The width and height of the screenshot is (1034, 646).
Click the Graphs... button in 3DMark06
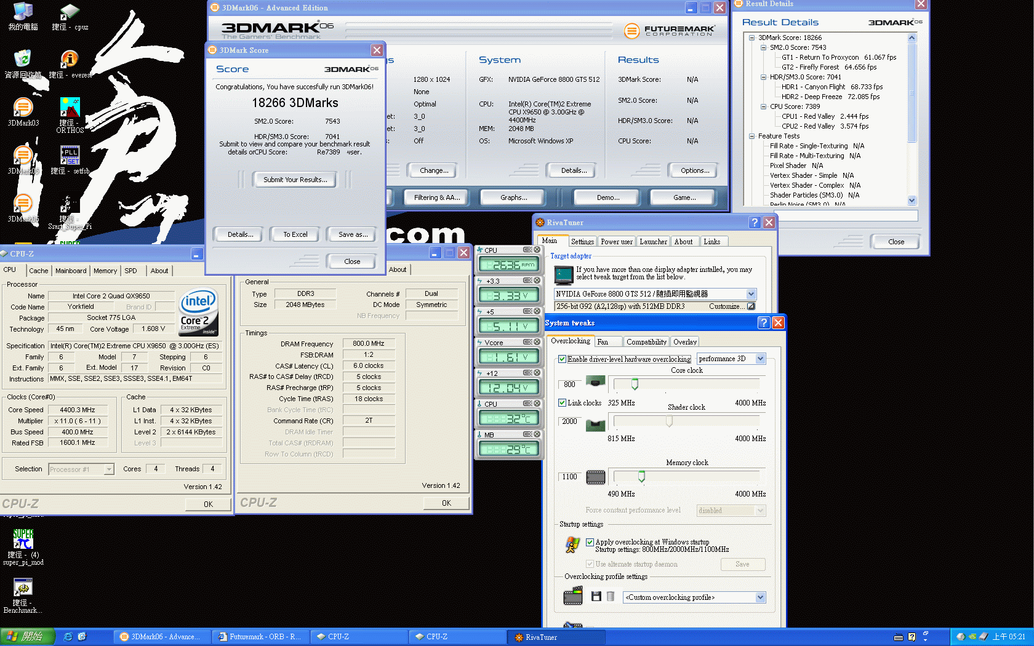[x=513, y=197]
